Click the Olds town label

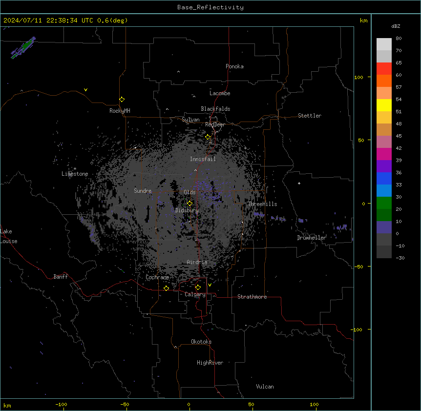(189, 192)
